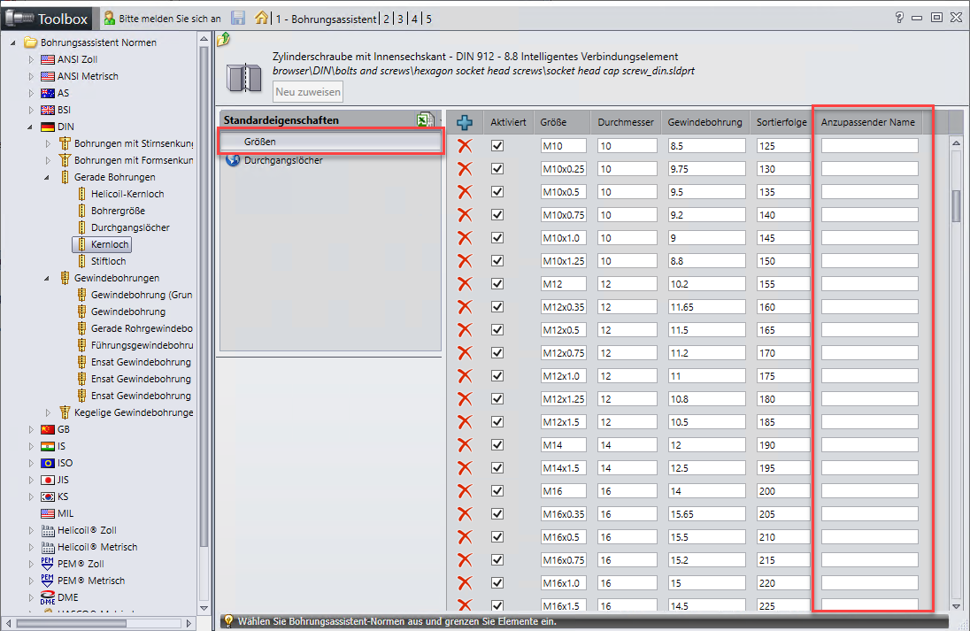Click the Neu zuweisen button
The height and width of the screenshot is (631, 970).
[x=308, y=92]
